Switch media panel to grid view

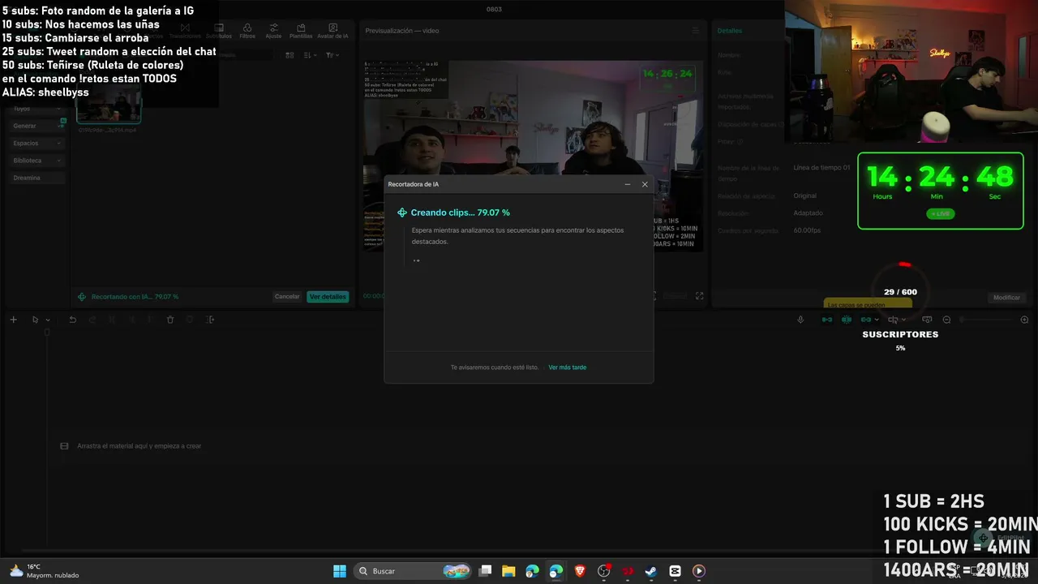pyautogui.click(x=290, y=55)
